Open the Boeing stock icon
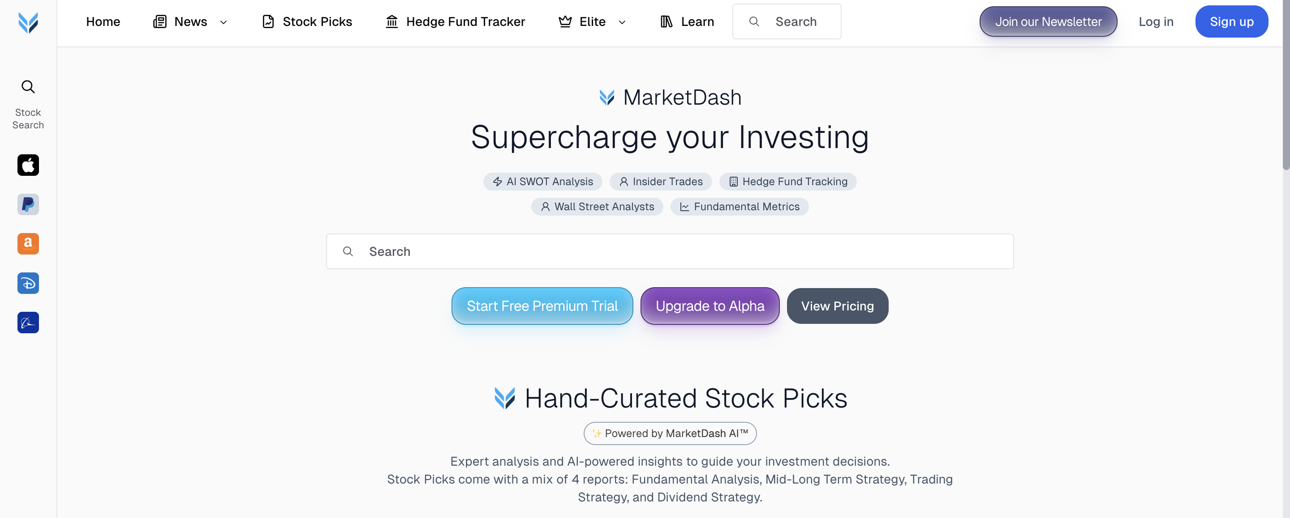This screenshot has width=1290, height=518. [x=28, y=323]
